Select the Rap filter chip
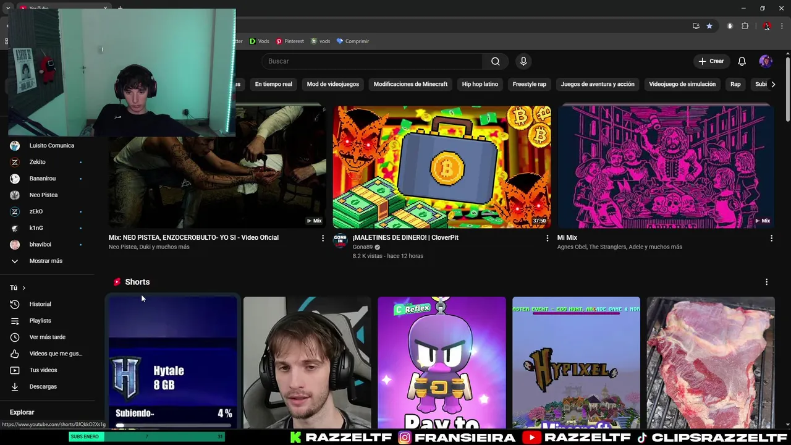The image size is (791, 445). coord(735,84)
